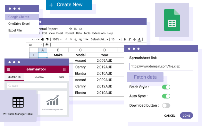Open the Help menu
The image size is (202, 126).
110,33
